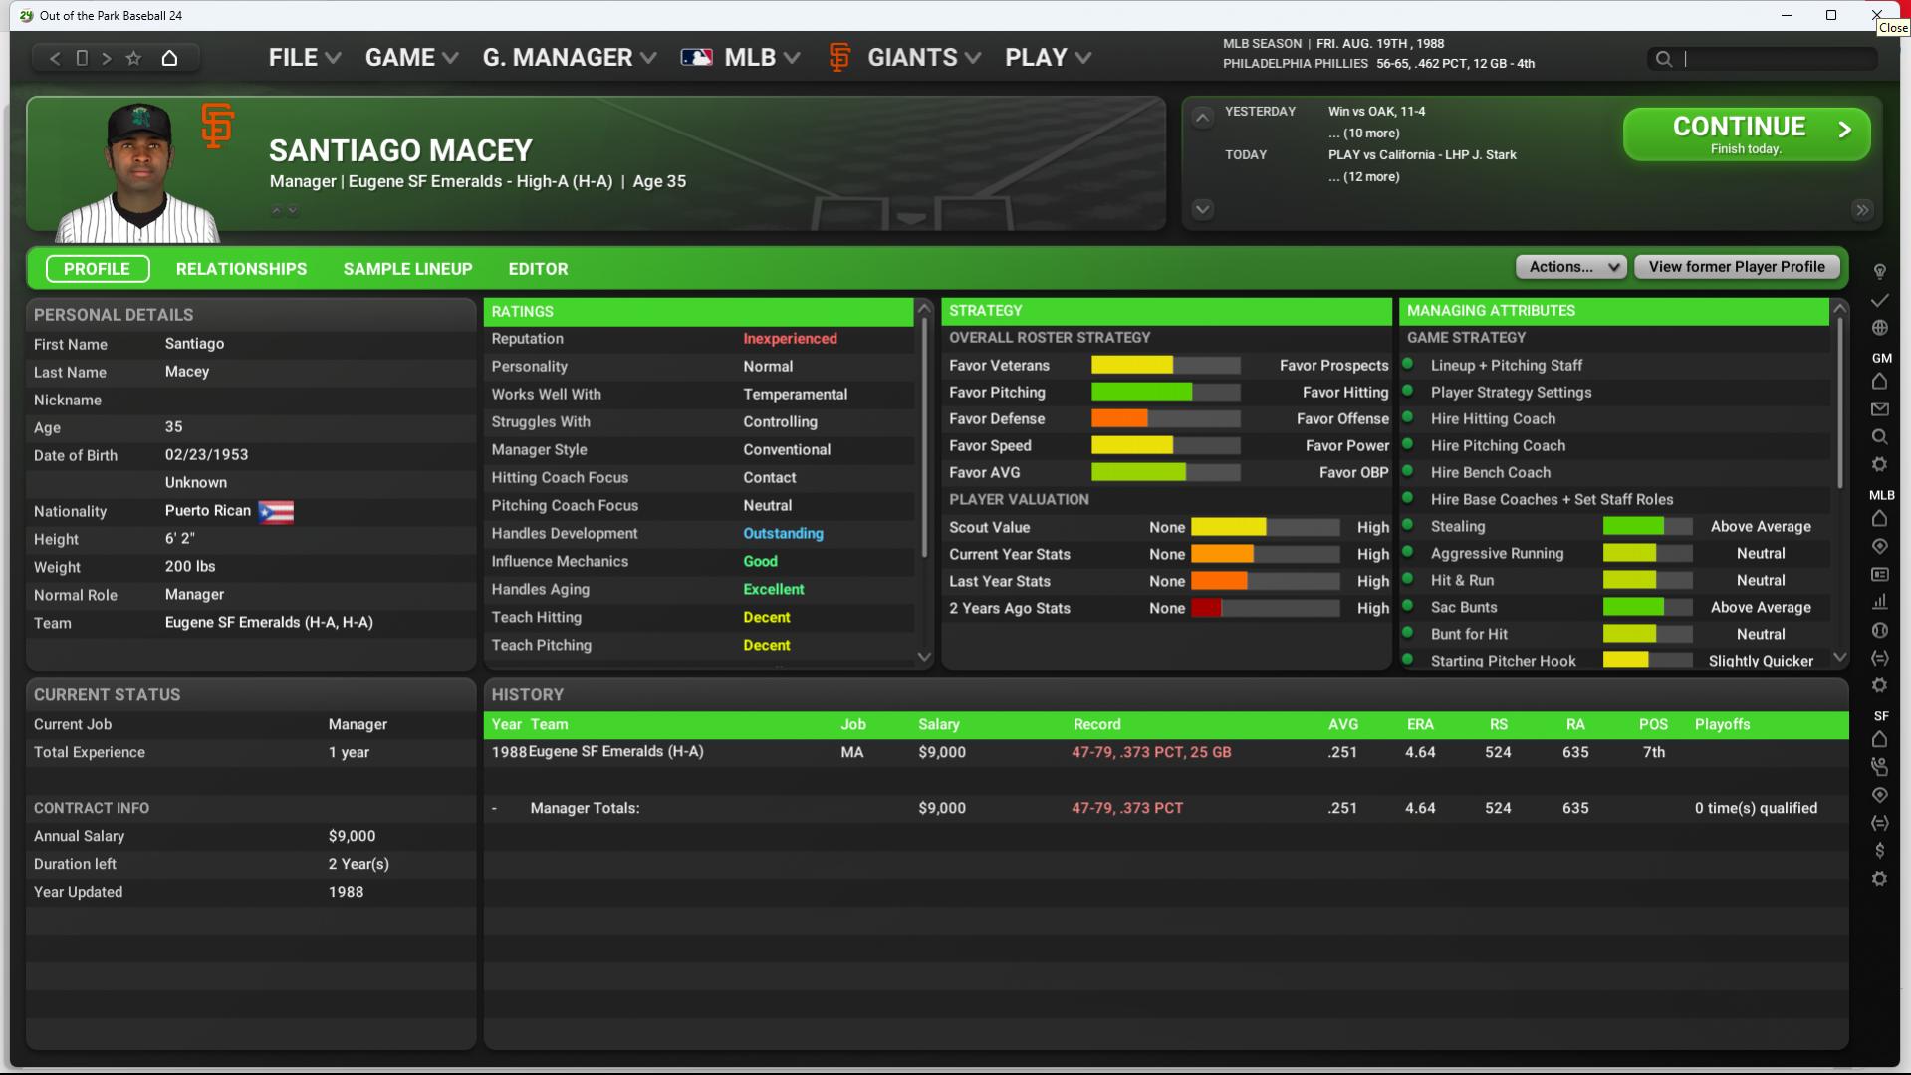Click the globe icon in right sidebar
The width and height of the screenshot is (1911, 1075).
tap(1879, 328)
